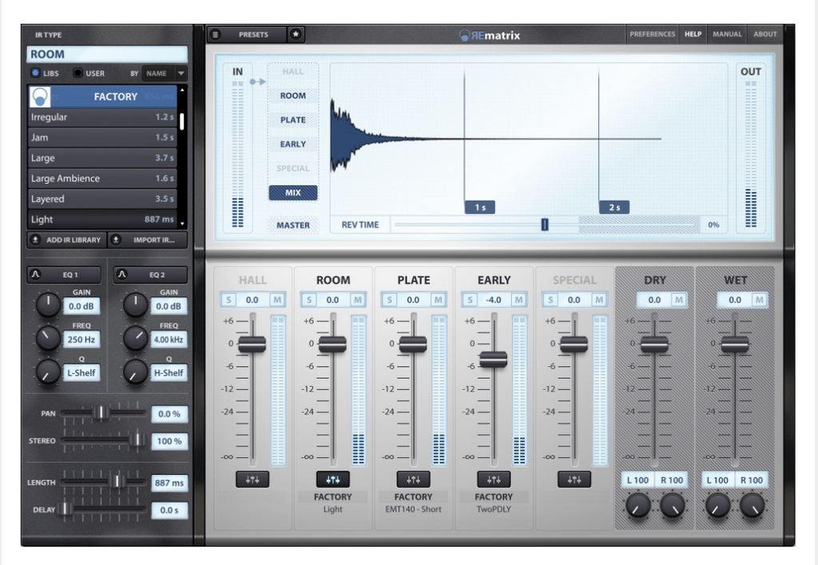Click the IMPORT IR... button
Viewport: 818px width, 565px height.
148,240
